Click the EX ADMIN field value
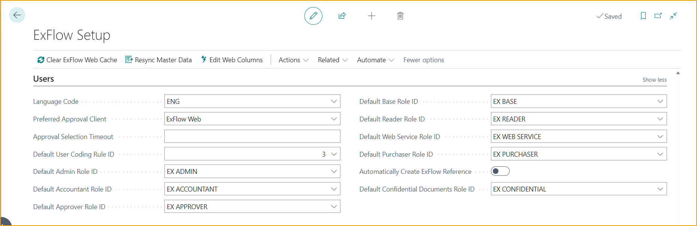This screenshot has width=697, height=226. coord(182,172)
